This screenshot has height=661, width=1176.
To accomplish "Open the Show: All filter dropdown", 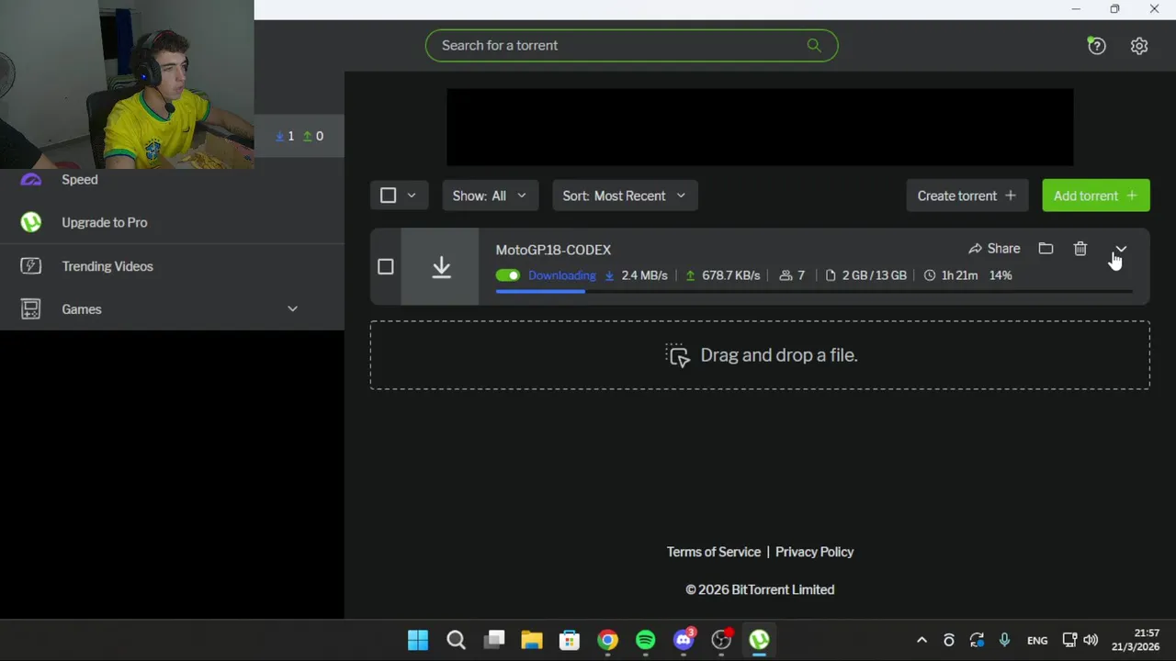I will point(490,196).
